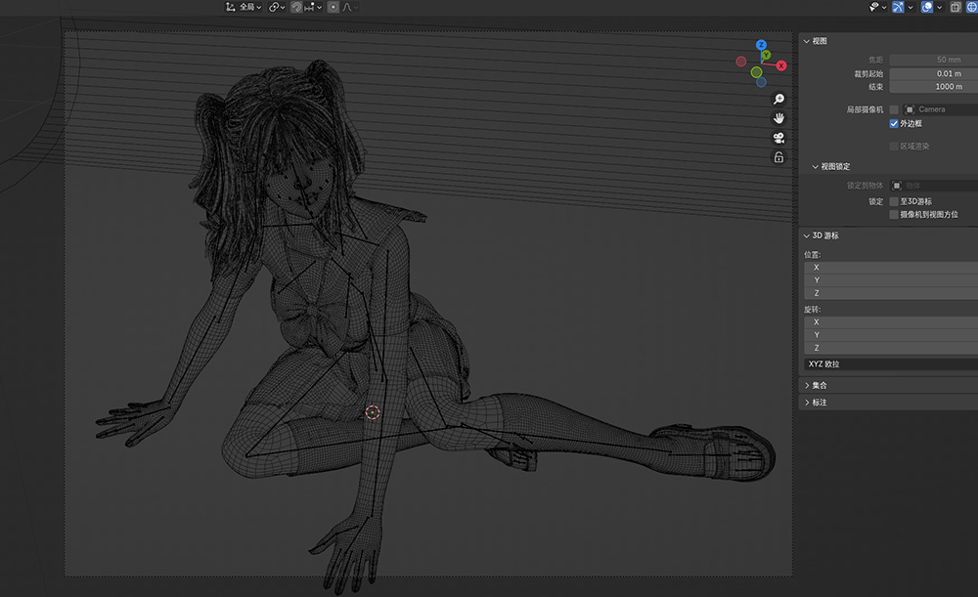Click the red X axis gizmo ball

(781, 65)
